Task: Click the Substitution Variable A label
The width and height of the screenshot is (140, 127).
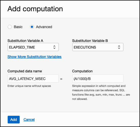Action: (x=25, y=41)
